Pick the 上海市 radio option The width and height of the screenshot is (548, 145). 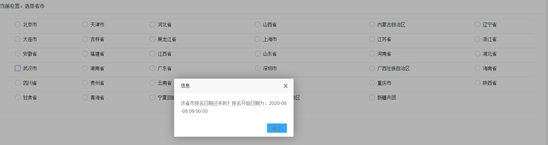(x=257, y=39)
